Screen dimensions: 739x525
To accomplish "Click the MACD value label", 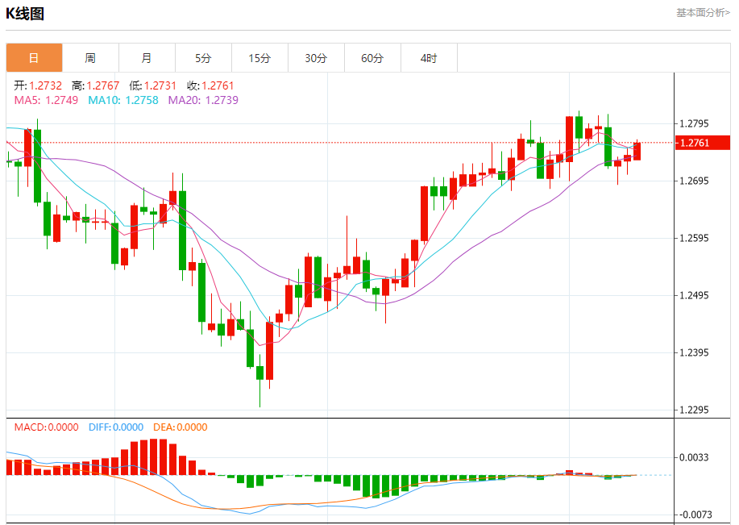I will click(x=46, y=427).
